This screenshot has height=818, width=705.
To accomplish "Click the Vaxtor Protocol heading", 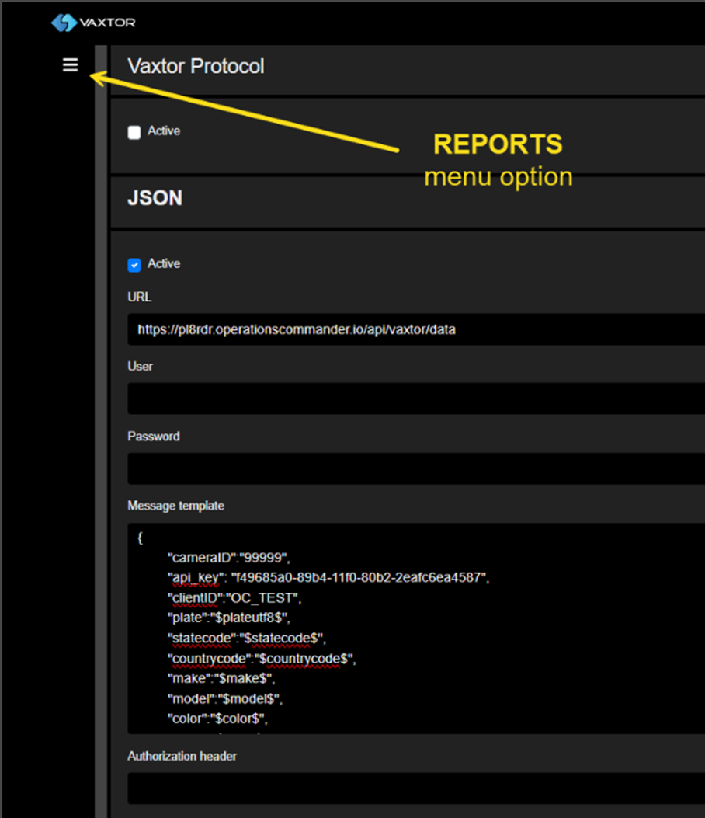I will pos(196,66).
